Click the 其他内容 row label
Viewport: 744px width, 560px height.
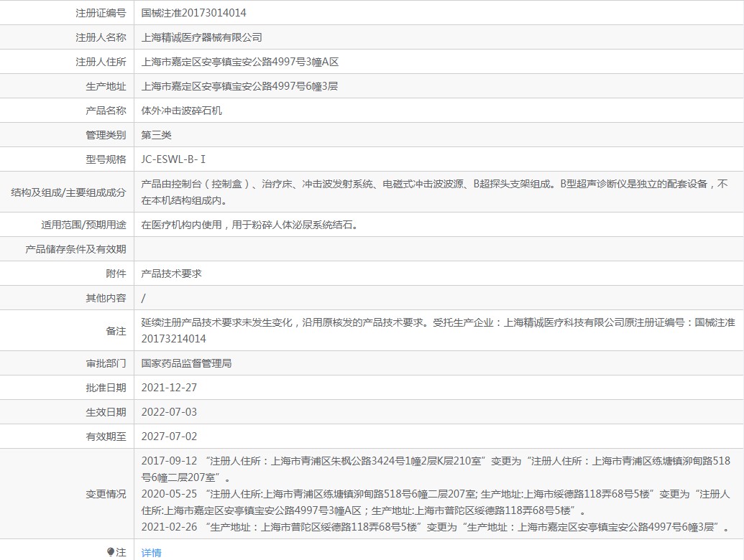click(x=106, y=298)
